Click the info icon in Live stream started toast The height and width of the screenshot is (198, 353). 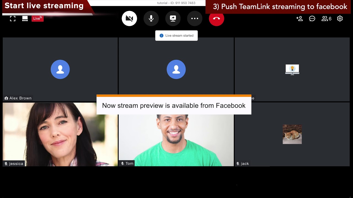[162, 35]
